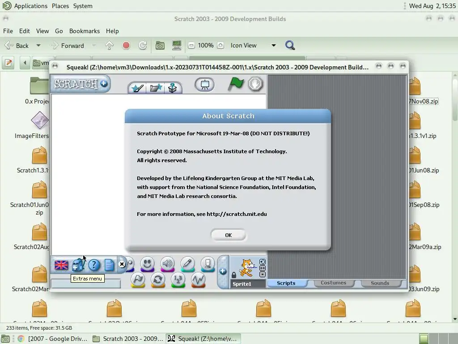Click blue plus on sprite pane divider
Viewport: 458px width, 344px height.
click(223, 271)
